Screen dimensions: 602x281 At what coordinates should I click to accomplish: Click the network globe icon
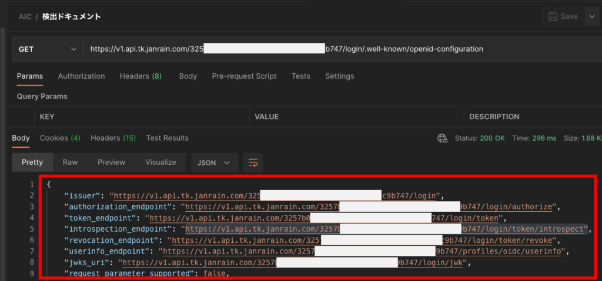pyautogui.click(x=443, y=138)
